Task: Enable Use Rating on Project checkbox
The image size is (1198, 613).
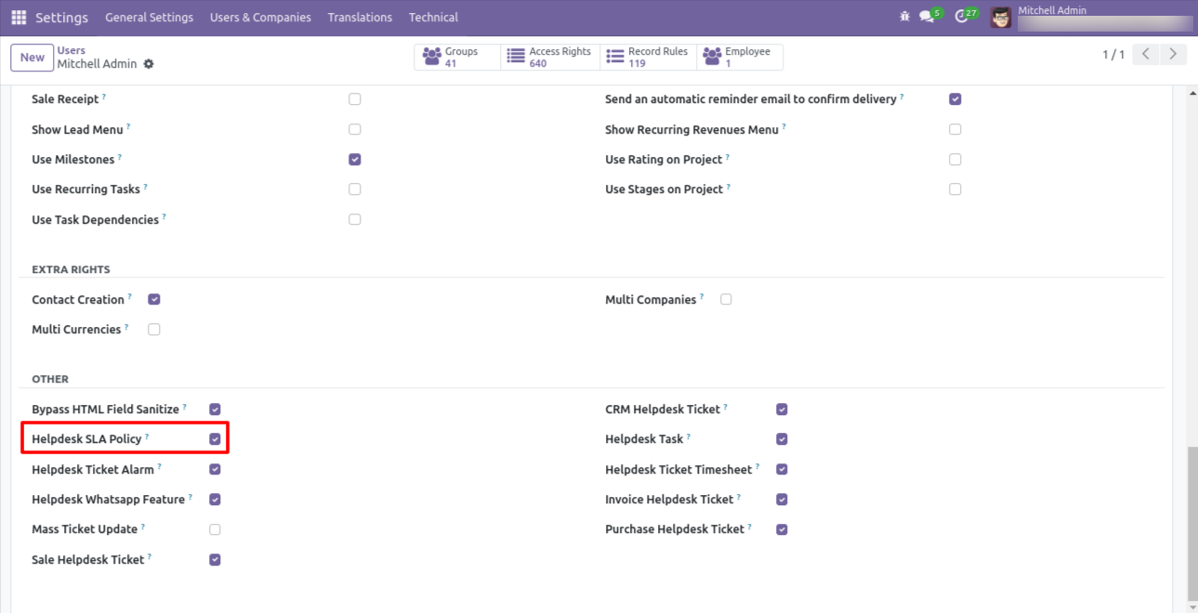Action: (955, 159)
